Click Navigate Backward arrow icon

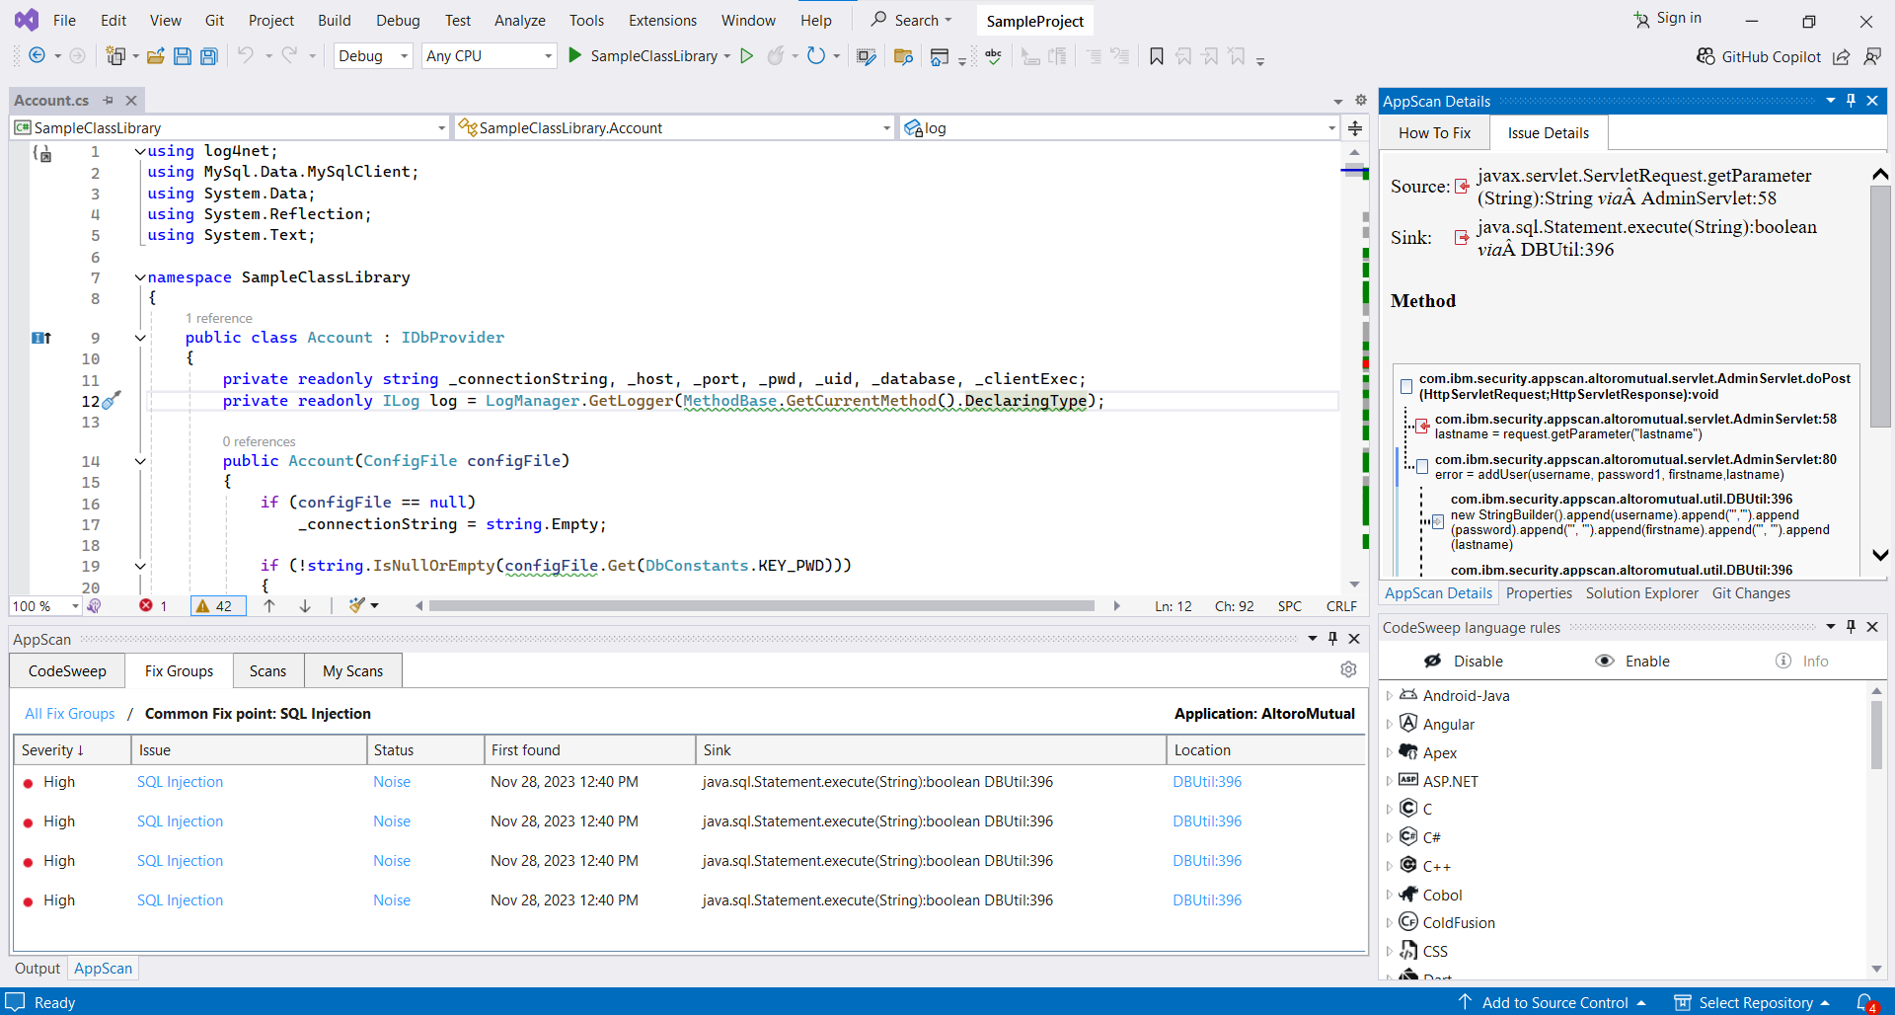[37, 55]
